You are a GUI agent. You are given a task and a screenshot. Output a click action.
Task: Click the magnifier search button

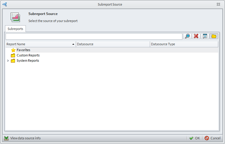point(187,36)
